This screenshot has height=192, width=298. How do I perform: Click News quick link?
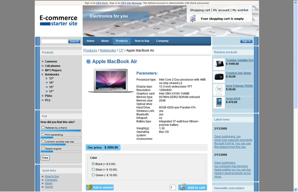49,183
